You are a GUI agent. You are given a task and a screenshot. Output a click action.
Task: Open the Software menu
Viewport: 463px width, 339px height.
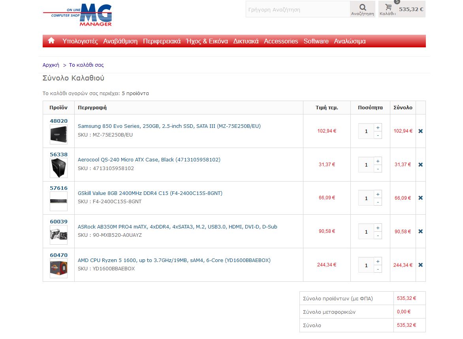point(316,41)
